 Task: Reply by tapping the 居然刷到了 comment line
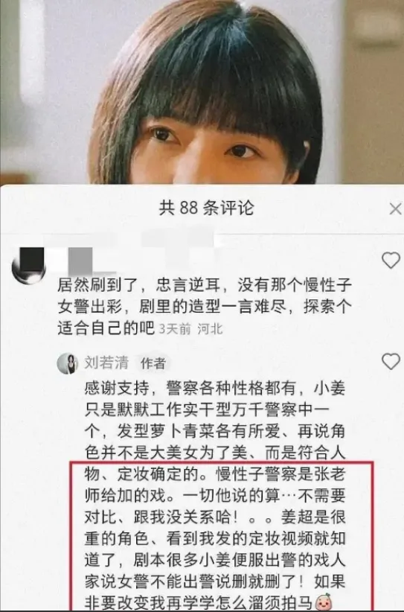pyautogui.click(x=205, y=286)
